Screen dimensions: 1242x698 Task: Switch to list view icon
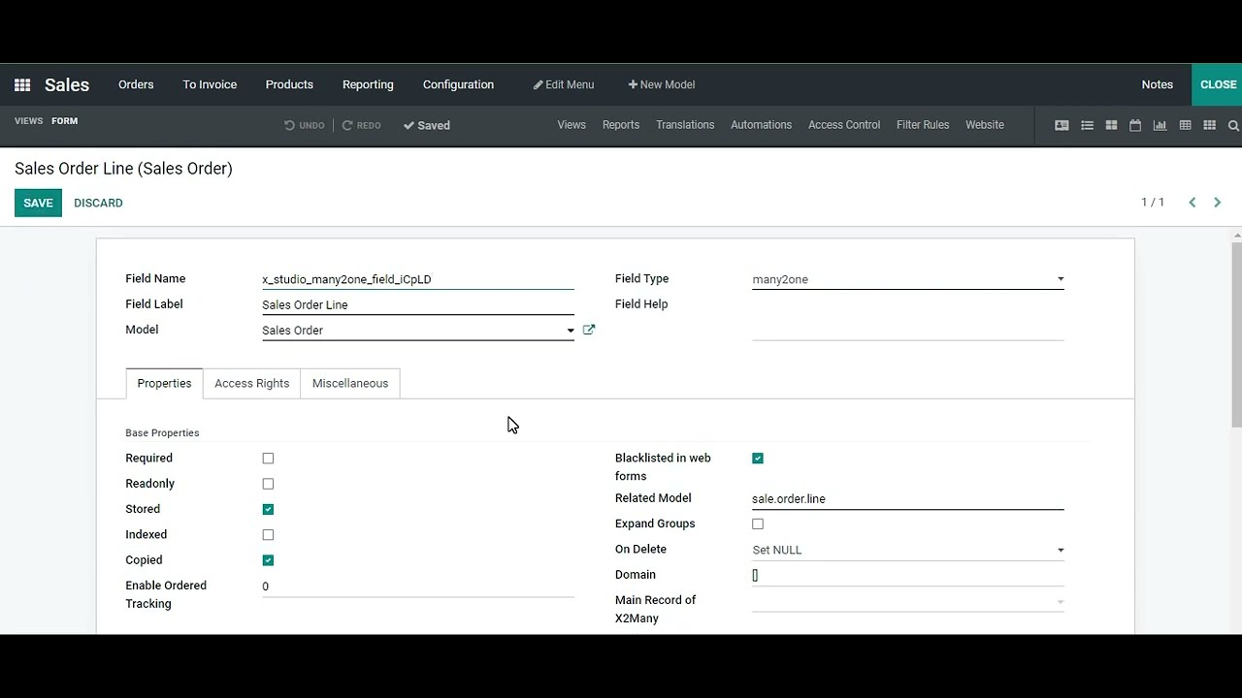coord(1087,125)
